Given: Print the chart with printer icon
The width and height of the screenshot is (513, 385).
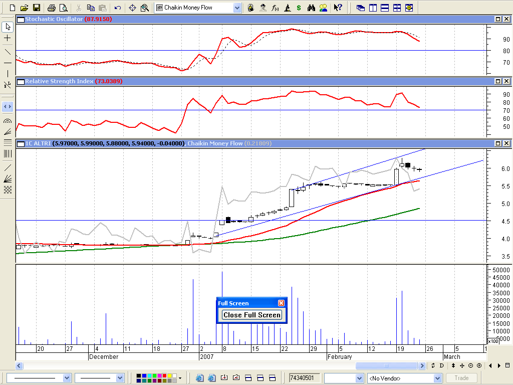Looking at the screenshot, I should click(52, 8).
